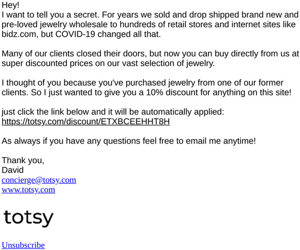Click the Unsubscribe link

(x=23, y=245)
